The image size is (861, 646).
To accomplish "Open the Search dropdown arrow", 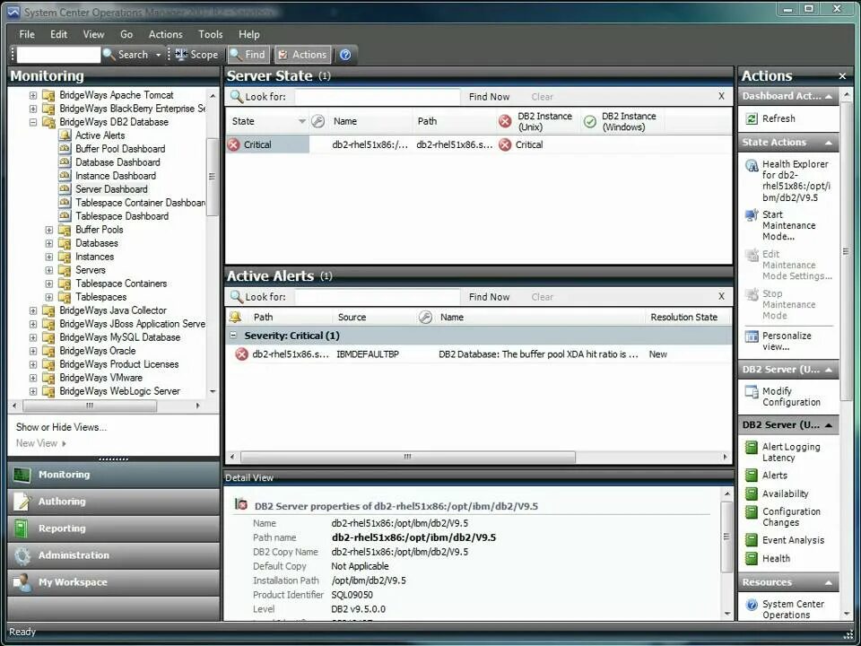I will point(158,55).
